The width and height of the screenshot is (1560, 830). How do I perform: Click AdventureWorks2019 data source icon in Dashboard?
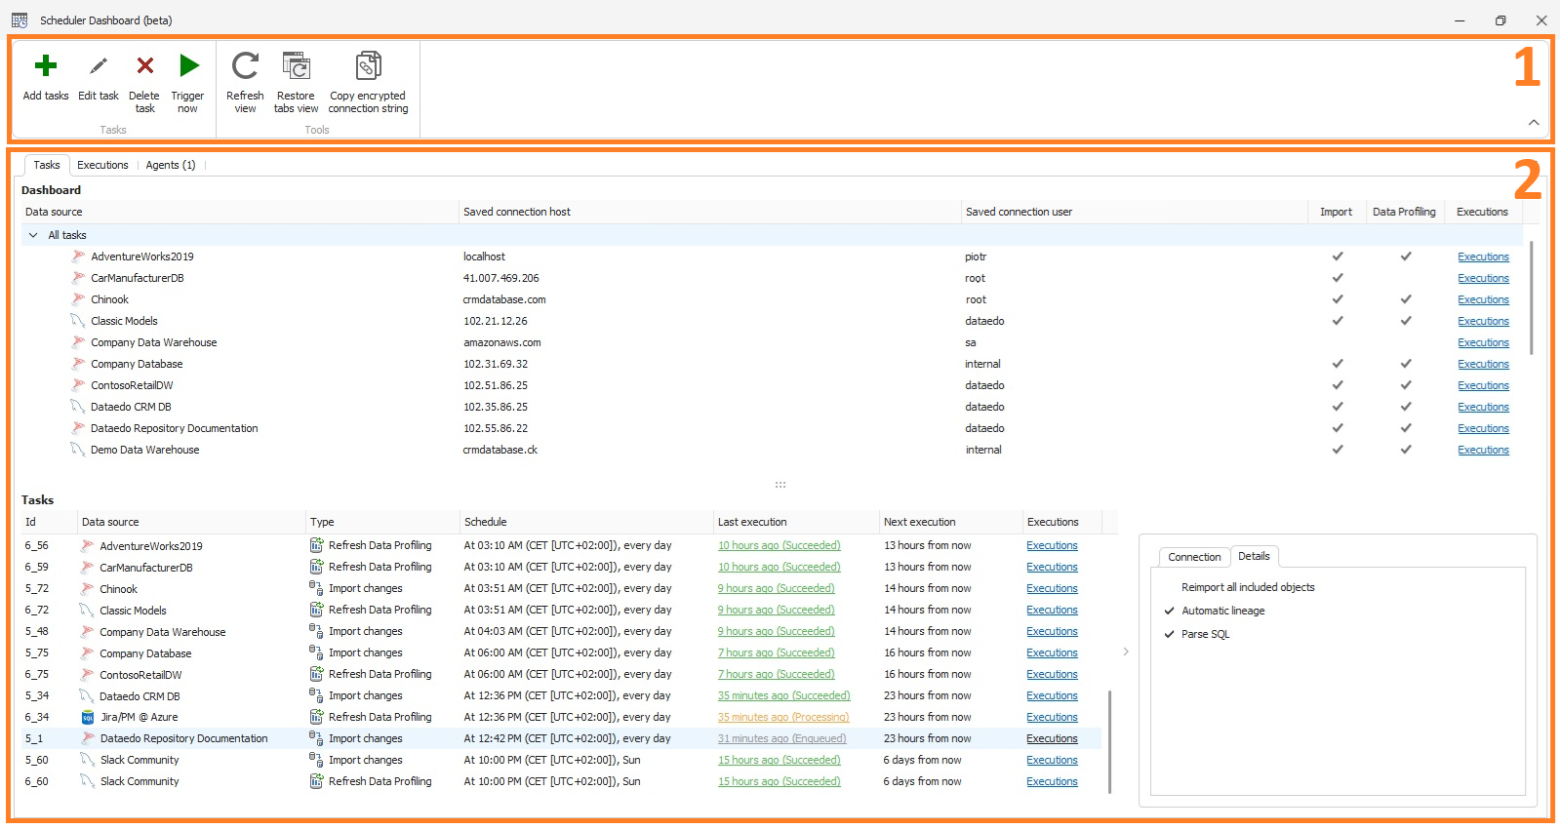[78, 257]
